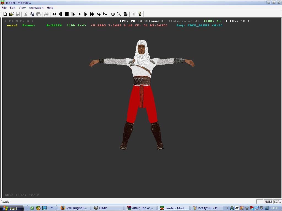Click the slow down (arrow minus) icon
The width and height of the screenshot is (282, 211).
[x=105, y=14]
